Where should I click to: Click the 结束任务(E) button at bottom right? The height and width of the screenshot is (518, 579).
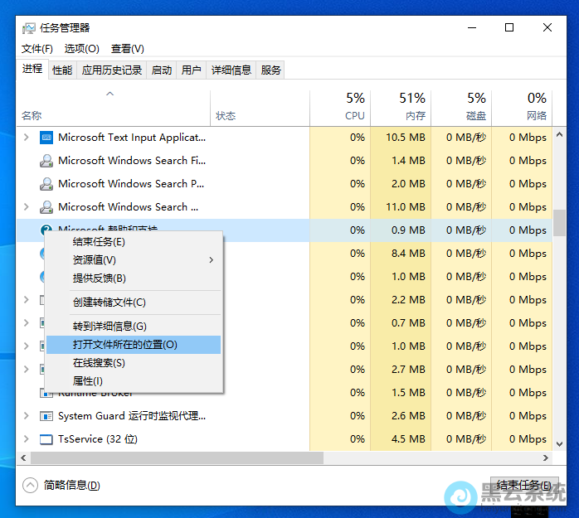point(524,486)
